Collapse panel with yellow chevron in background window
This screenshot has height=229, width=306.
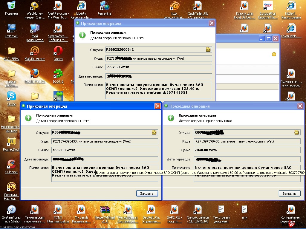tap(274, 54)
